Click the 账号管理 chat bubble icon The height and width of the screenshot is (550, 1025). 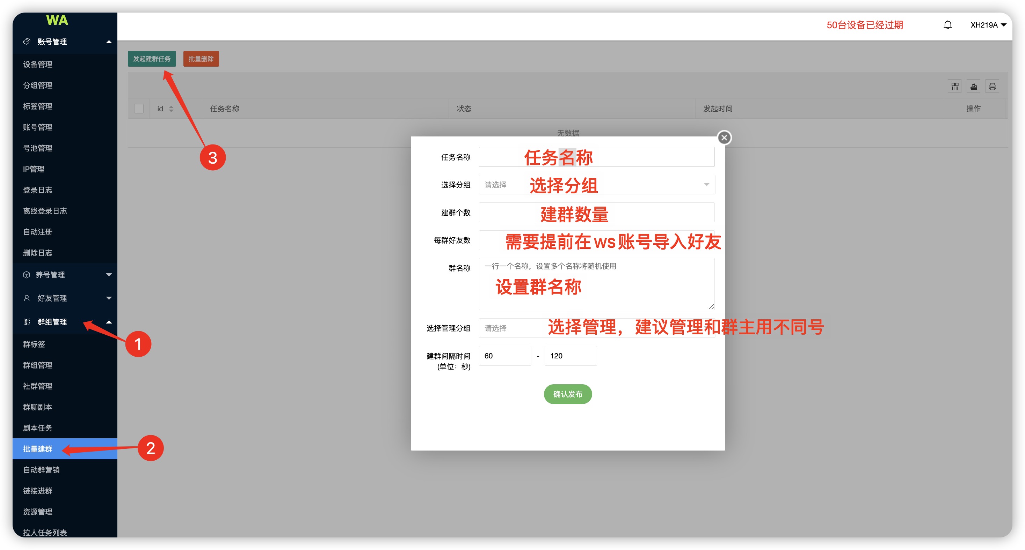point(27,42)
